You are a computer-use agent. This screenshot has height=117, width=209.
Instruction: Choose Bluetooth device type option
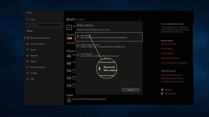tap(109, 37)
